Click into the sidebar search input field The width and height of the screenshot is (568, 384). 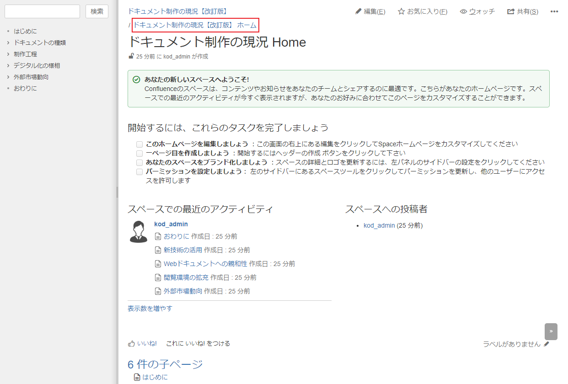[42, 11]
